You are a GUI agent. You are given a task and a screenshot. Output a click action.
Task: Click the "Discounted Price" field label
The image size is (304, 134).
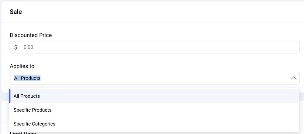[31, 35]
